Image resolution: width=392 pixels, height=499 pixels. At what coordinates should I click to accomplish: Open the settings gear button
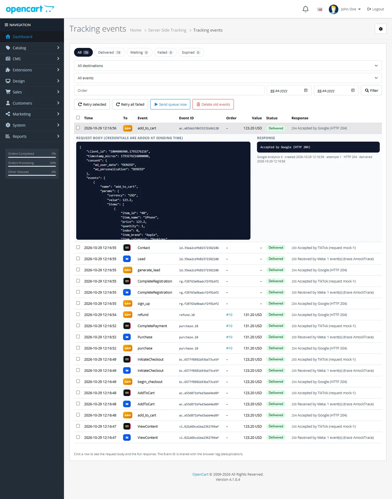pos(381,29)
